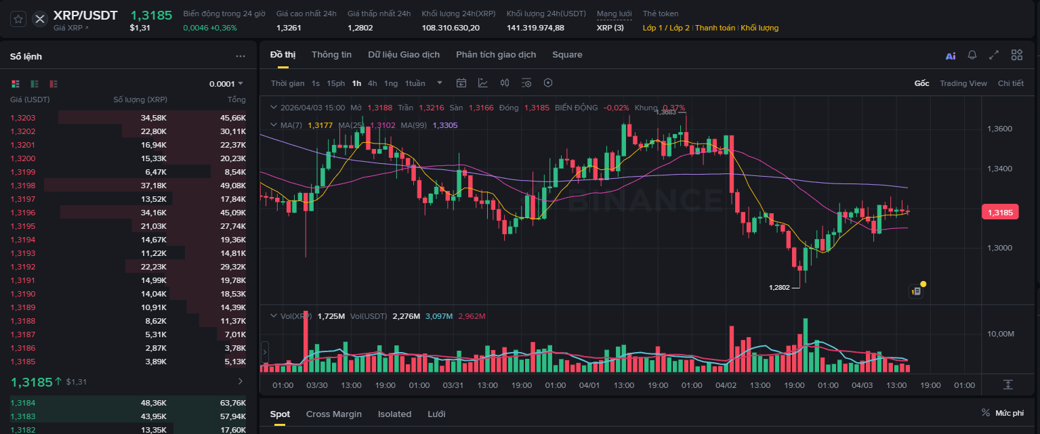Click the price alert bell icon
Viewport: 1040px width, 434px height.
tap(972, 56)
